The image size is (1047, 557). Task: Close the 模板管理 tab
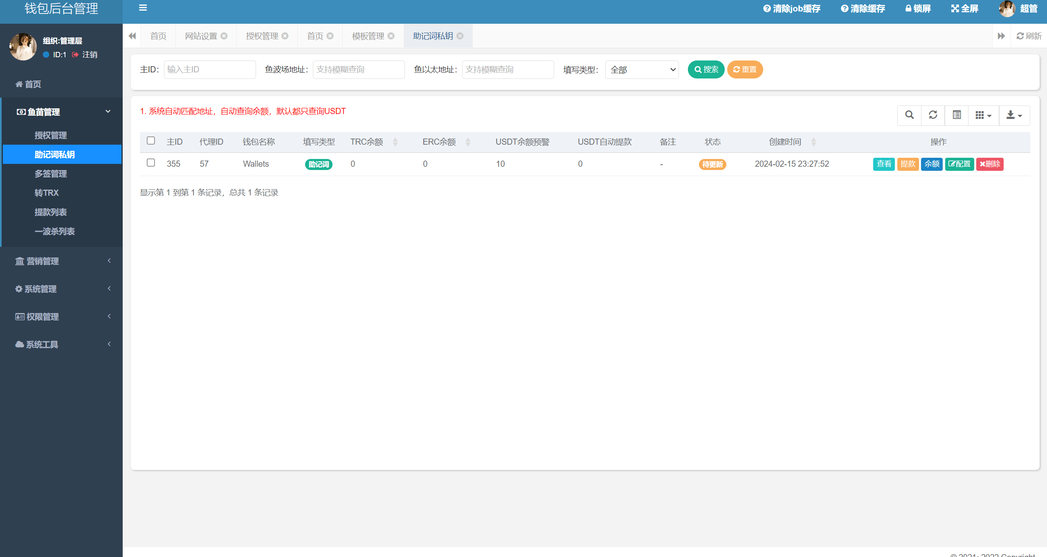[391, 36]
